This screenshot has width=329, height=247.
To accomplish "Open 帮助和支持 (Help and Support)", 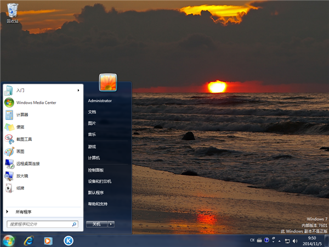I will coord(98,204).
